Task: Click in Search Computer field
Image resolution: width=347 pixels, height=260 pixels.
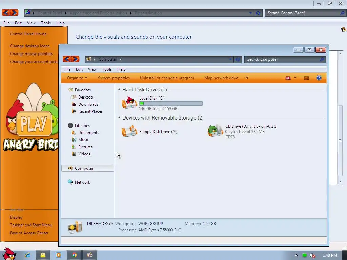Action: point(283,59)
